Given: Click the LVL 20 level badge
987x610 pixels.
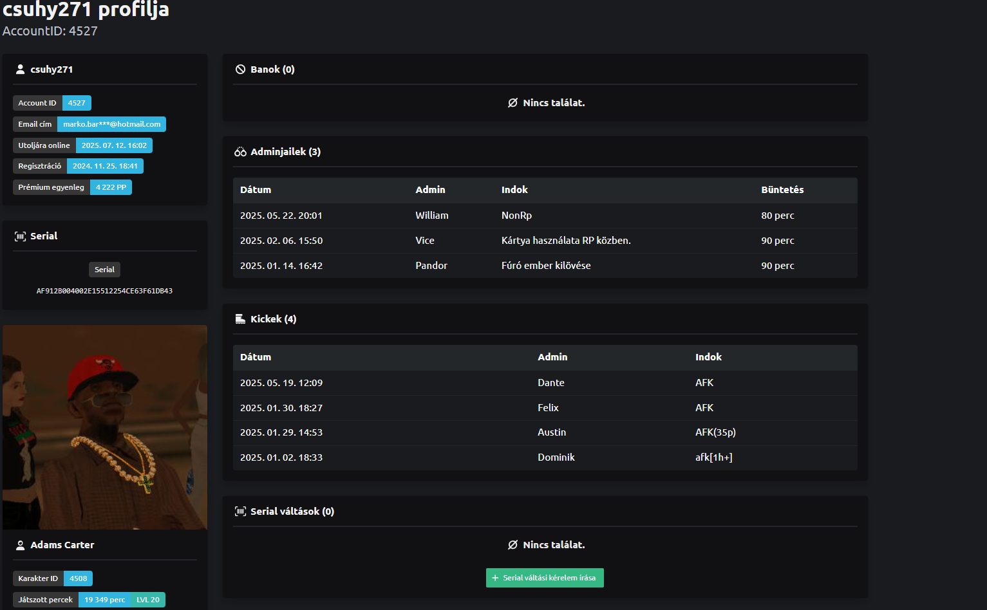Looking at the screenshot, I should 148,600.
